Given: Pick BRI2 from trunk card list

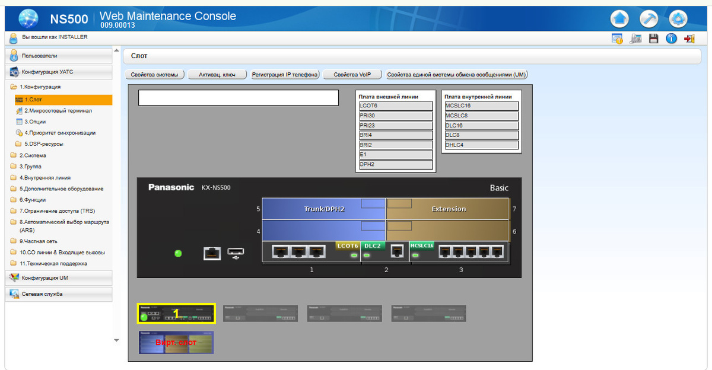Looking at the screenshot, I should point(396,145).
